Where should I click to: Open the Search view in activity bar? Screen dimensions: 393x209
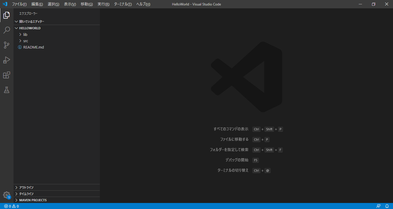[x=7, y=30]
